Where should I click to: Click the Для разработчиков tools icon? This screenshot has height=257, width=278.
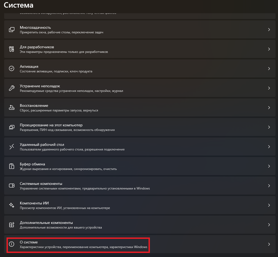(x=12, y=49)
